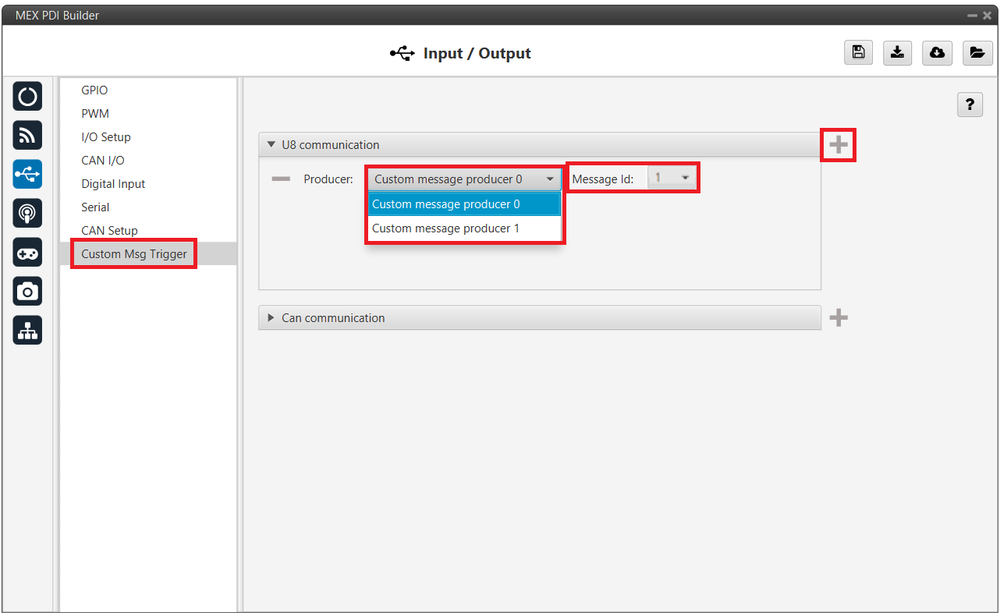Select the circular power sidebar icon

(x=27, y=97)
